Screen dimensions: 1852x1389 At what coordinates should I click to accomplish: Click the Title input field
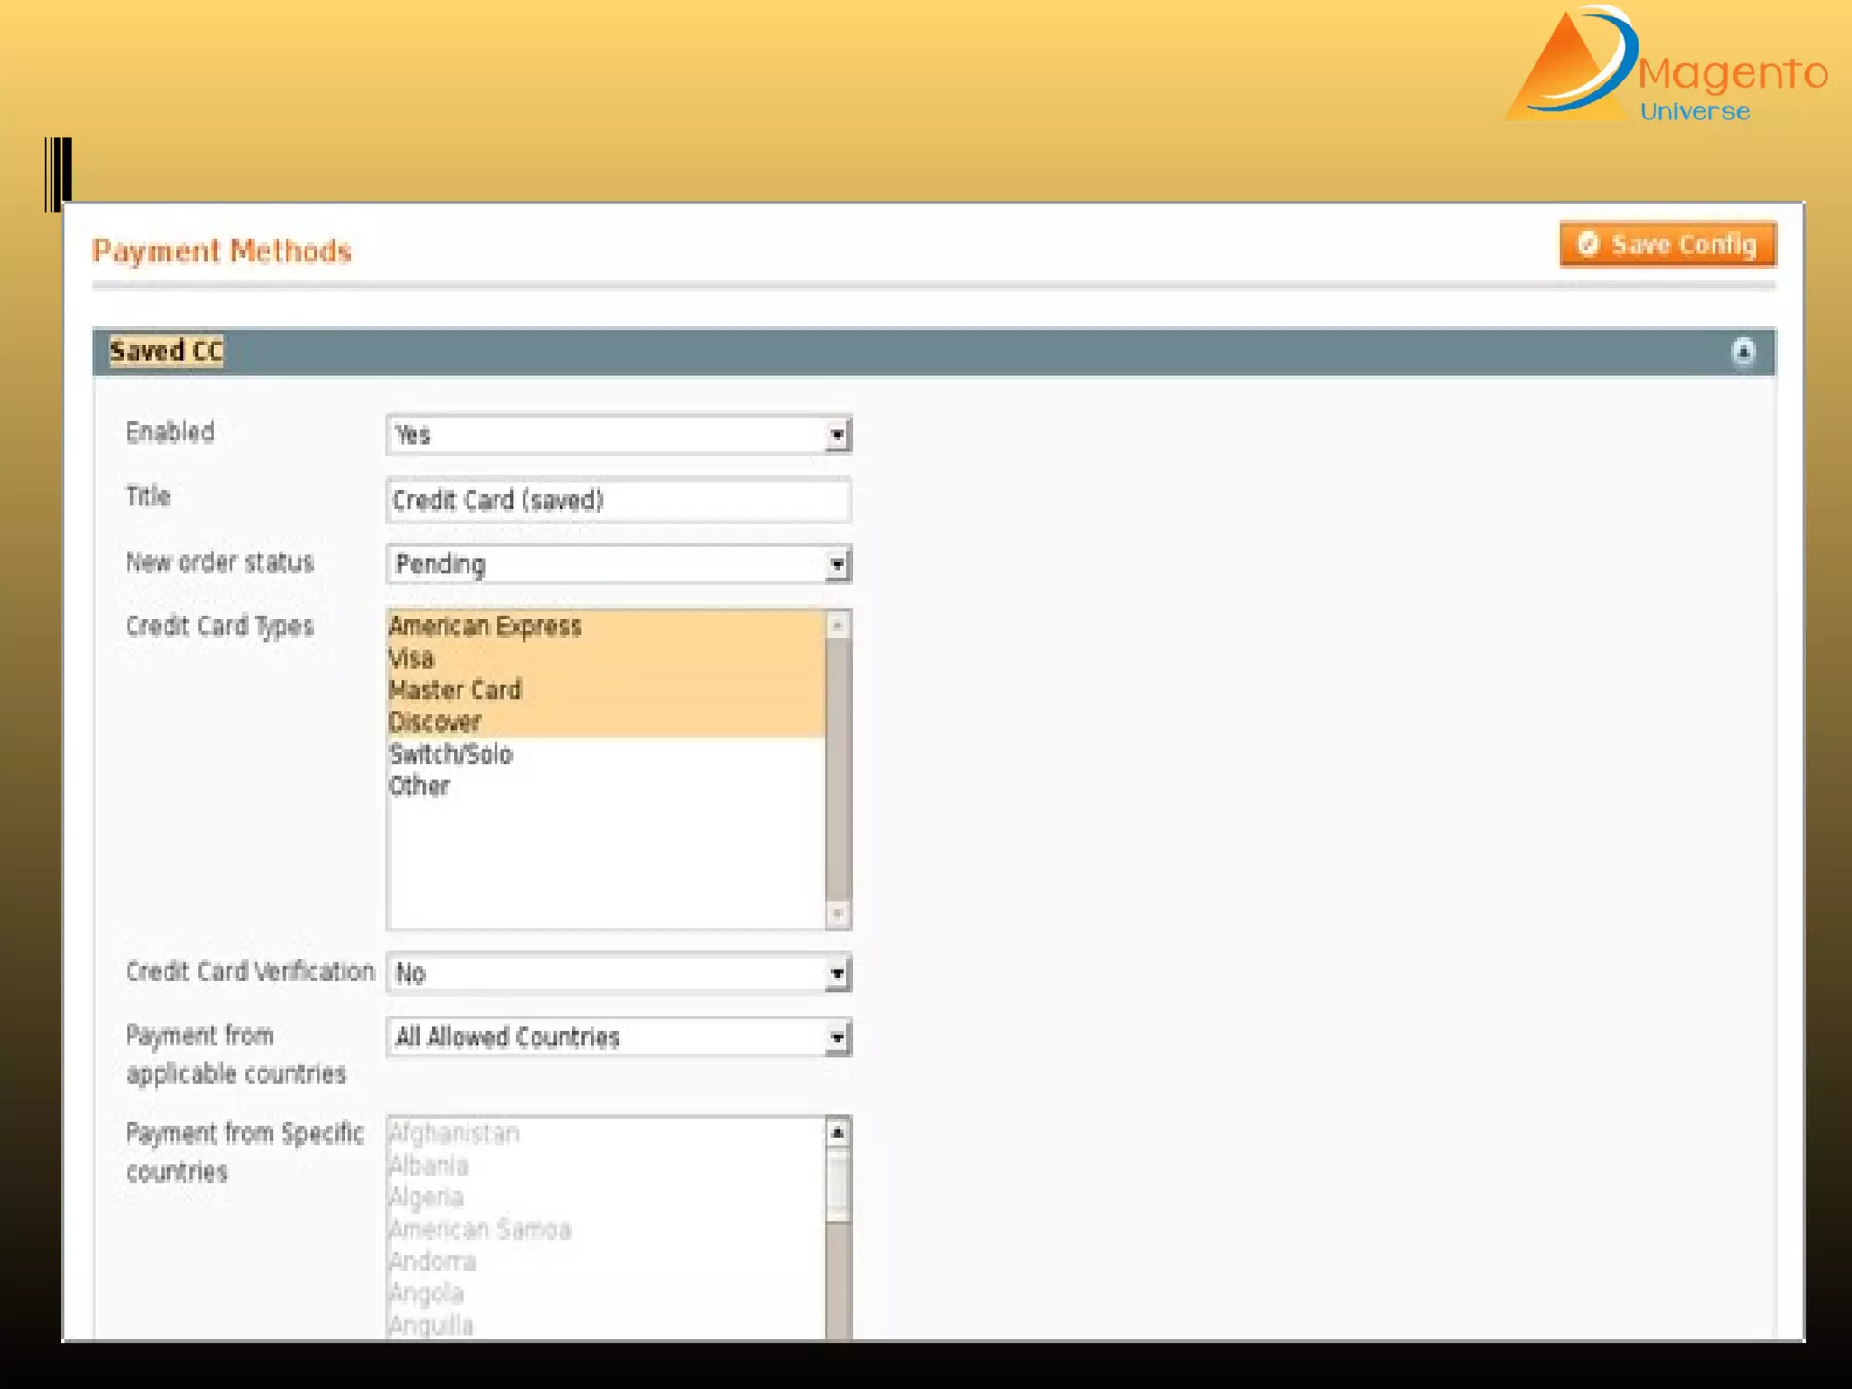coord(618,500)
